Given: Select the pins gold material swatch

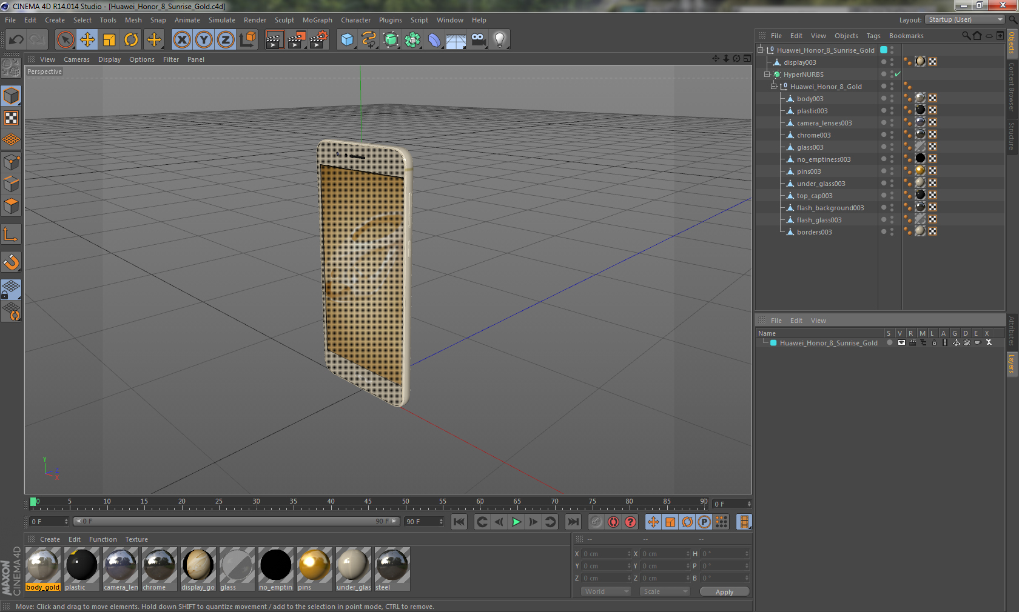Looking at the screenshot, I should click(315, 569).
